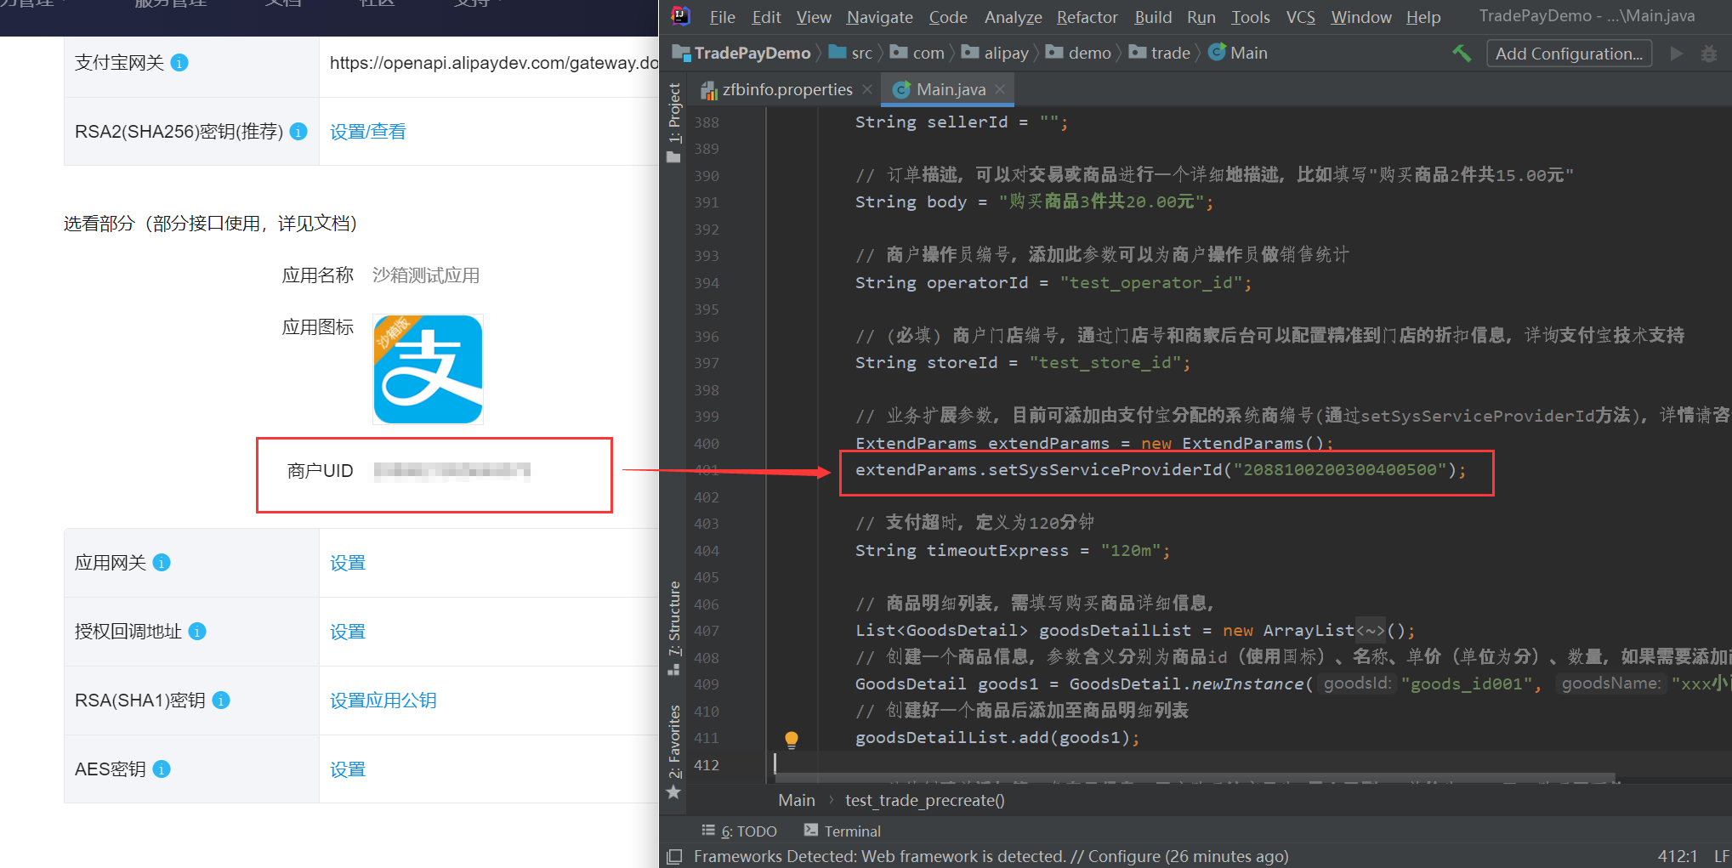
Task: Click the Main breadcrumb at editor bottom
Action: [x=797, y=800]
